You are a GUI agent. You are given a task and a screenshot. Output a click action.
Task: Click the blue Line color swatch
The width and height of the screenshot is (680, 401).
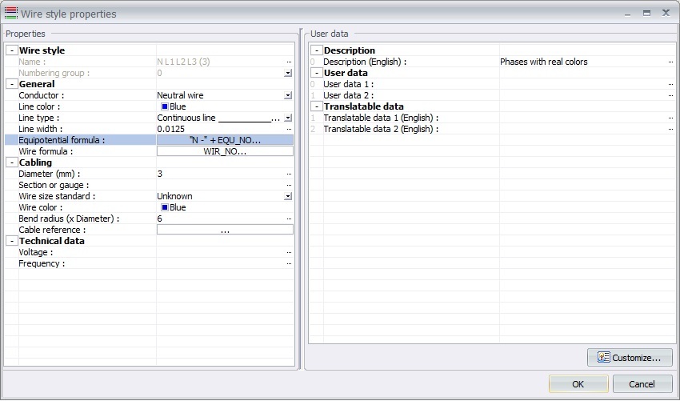click(165, 106)
